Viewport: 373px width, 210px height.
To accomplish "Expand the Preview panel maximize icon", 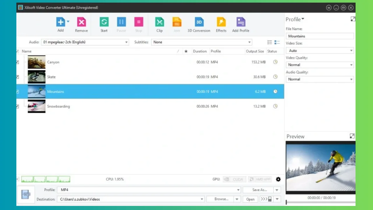I will pos(352,136).
